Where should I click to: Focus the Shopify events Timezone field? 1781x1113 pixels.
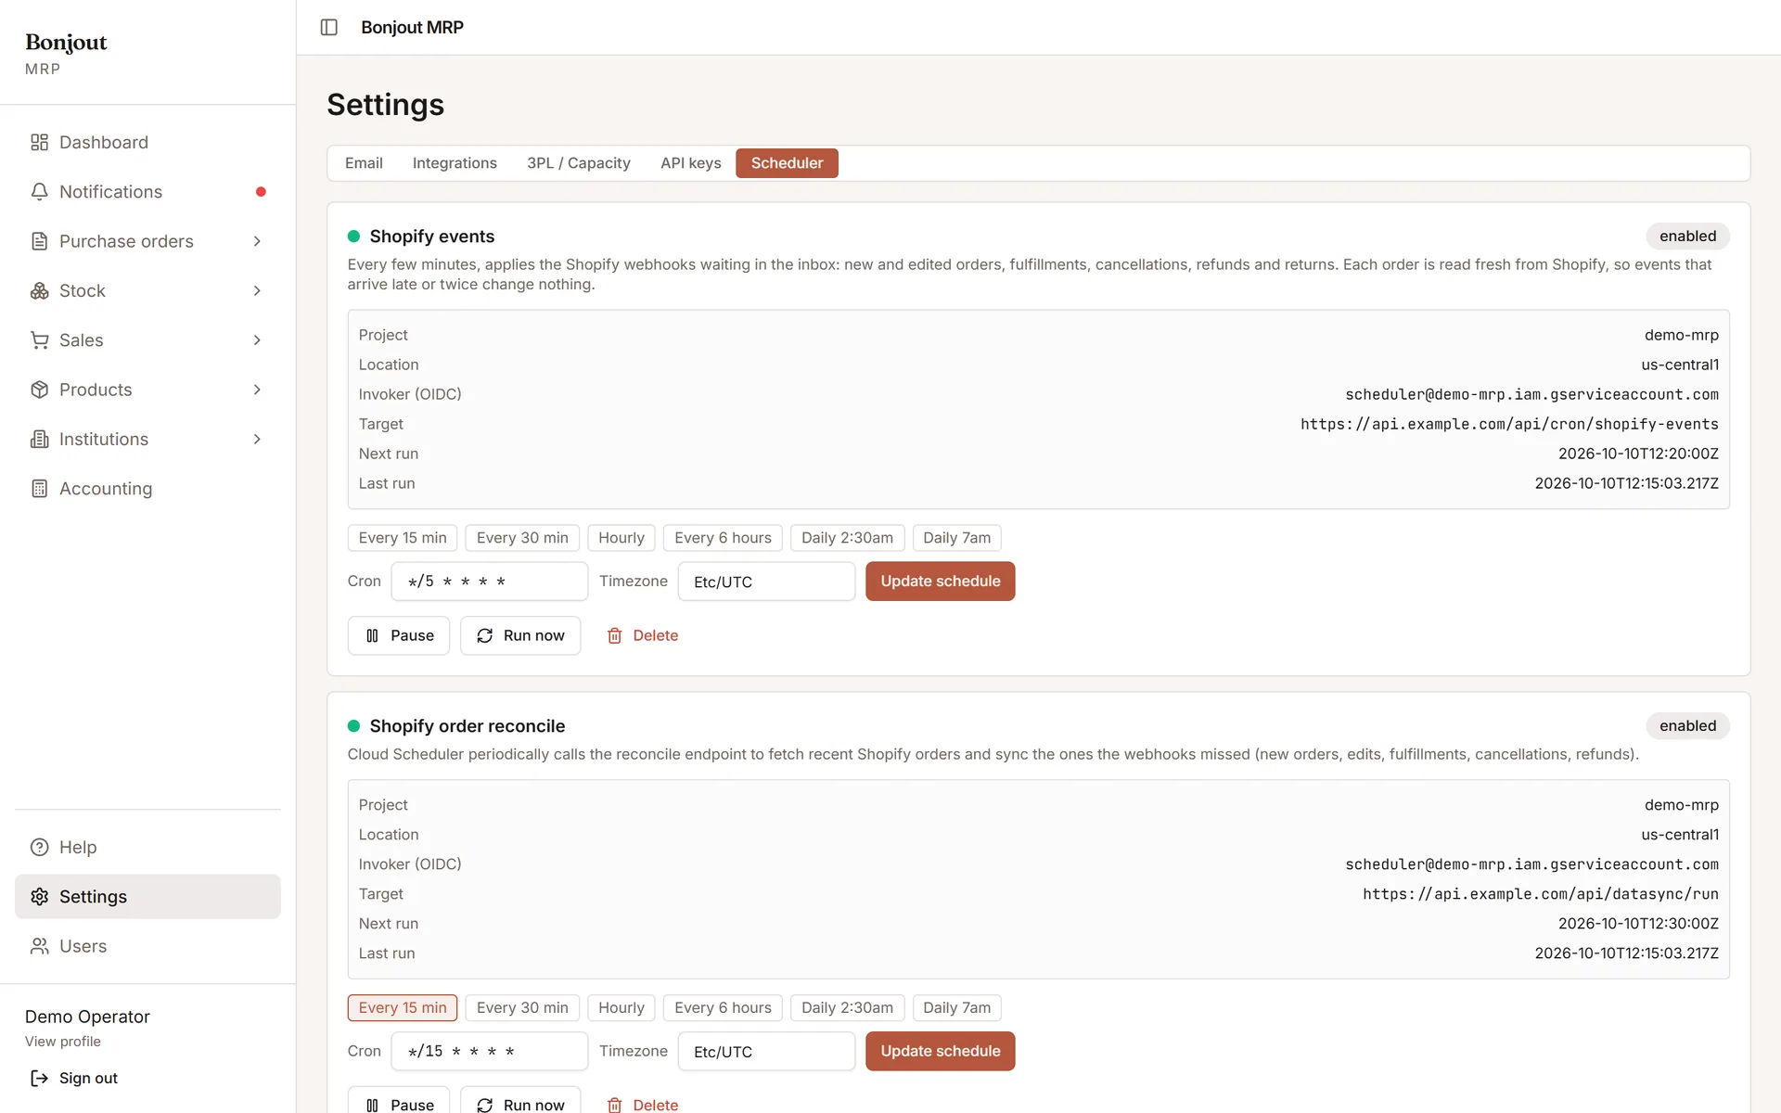[766, 582]
